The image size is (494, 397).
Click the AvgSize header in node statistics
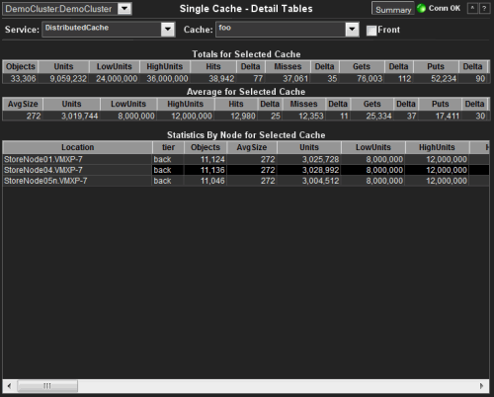[252, 147]
